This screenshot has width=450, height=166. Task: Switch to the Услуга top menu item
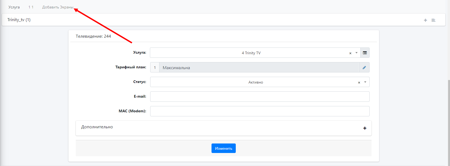click(14, 7)
